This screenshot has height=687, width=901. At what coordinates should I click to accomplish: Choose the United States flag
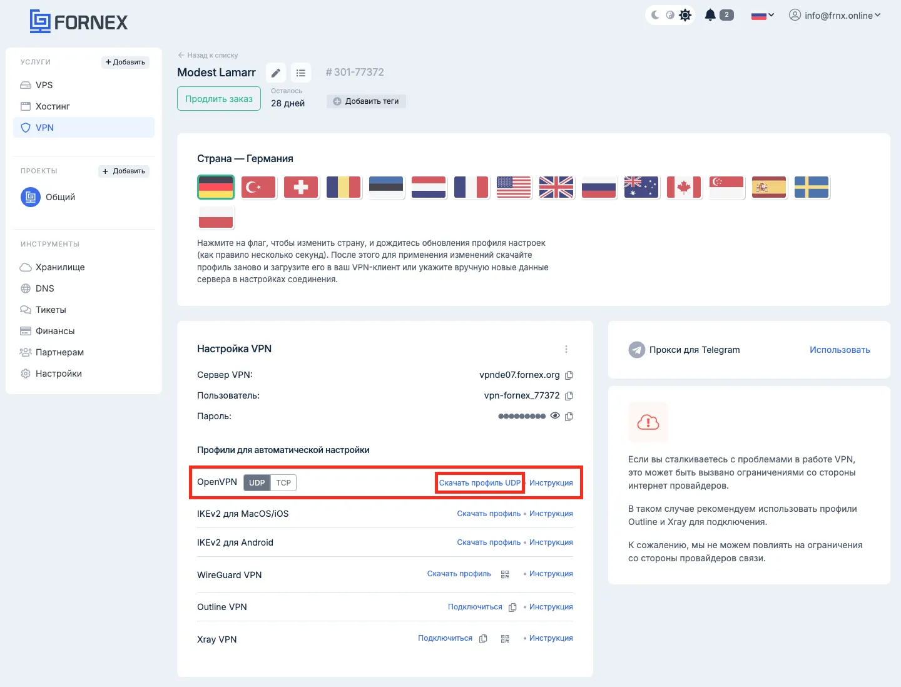point(514,187)
